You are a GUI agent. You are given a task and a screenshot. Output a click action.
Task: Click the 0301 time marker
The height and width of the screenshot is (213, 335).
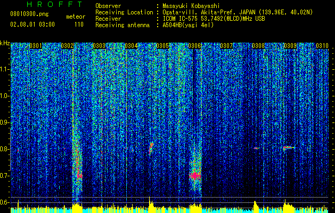tap(36, 46)
